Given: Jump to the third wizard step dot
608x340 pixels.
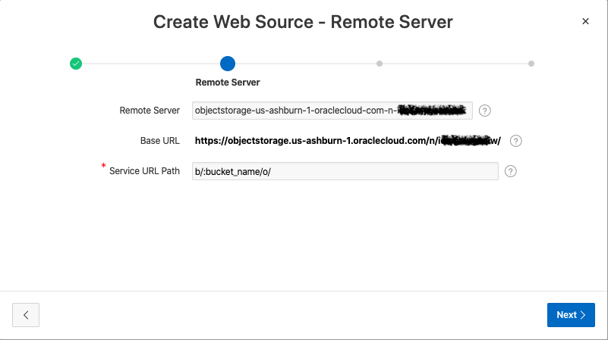Looking at the screenshot, I should [x=380, y=64].
